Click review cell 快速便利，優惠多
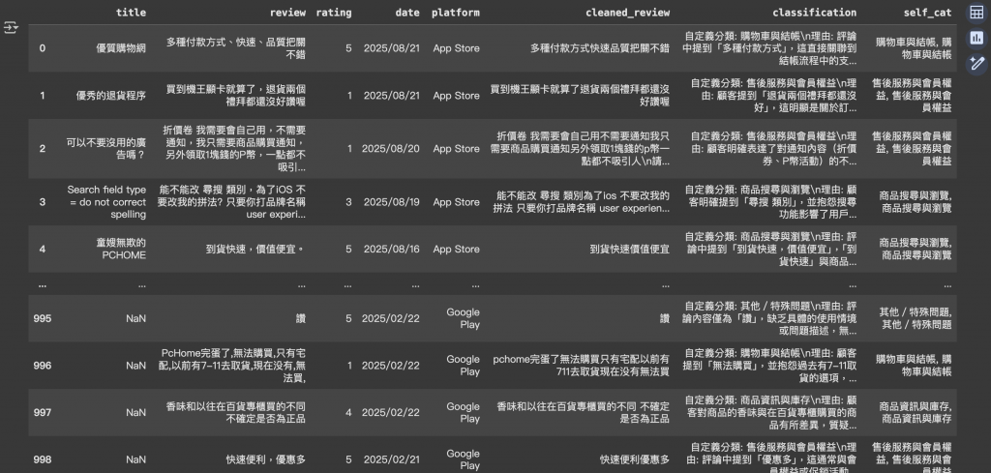The height and width of the screenshot is (473, 991). point(266,459)
